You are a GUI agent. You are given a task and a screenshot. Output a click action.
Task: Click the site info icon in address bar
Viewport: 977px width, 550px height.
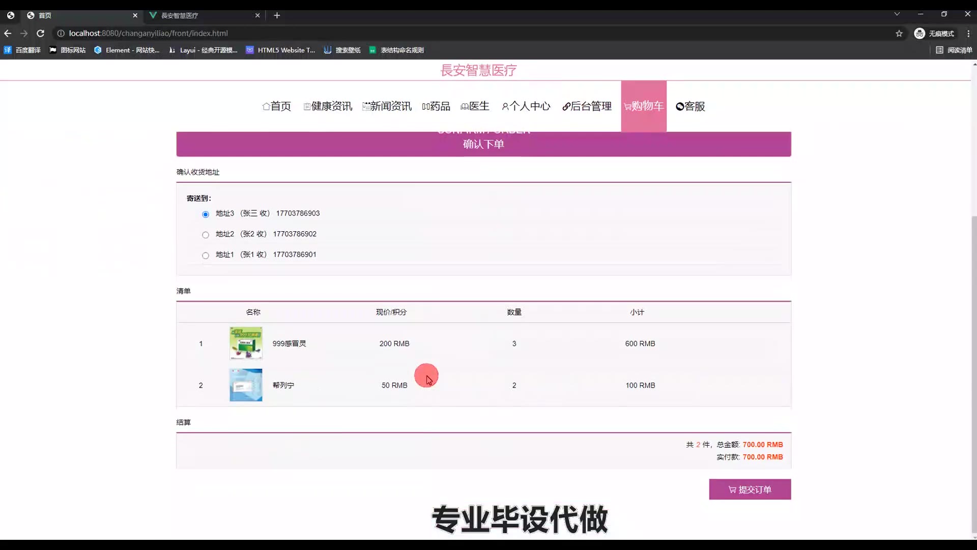[61, 33]
